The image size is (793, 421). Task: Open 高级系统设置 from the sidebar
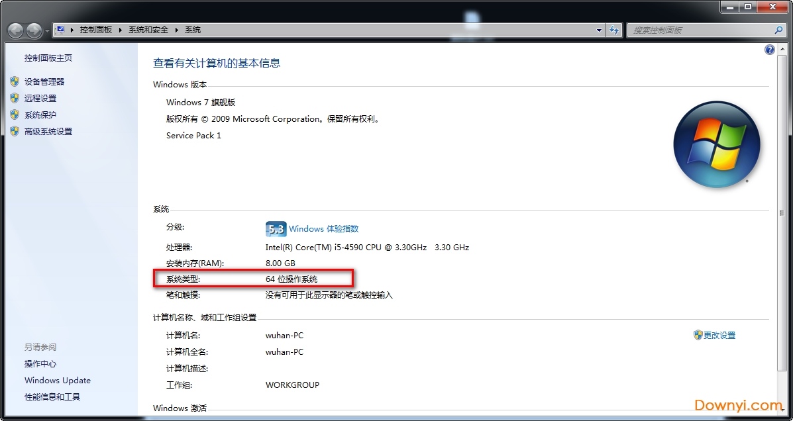tap(48, 132)
